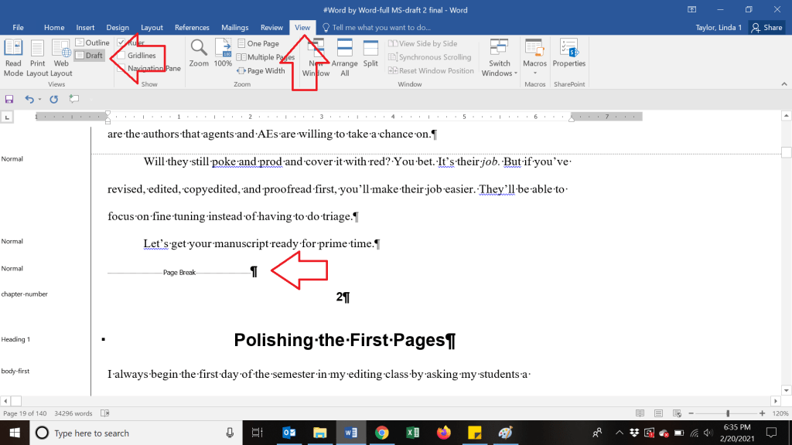Open Excel from the taskbar
The height and width of the screenshot is (445, 792).
point(412,433)
